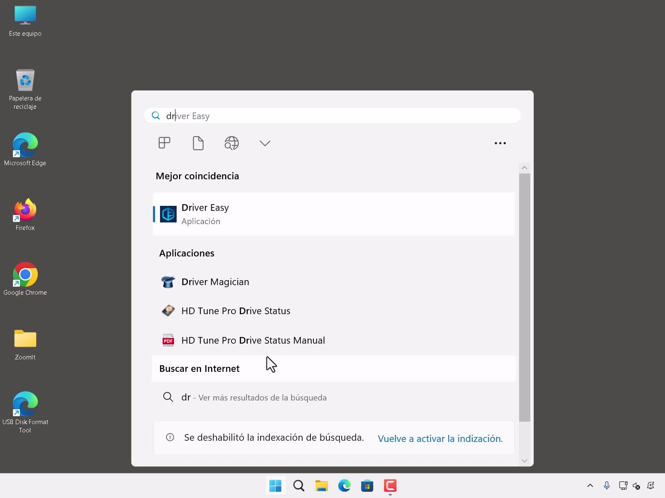The width and height of the screenshot is (665, 498).
Task: Launch Driver Magician from the results
Action: 334,282
